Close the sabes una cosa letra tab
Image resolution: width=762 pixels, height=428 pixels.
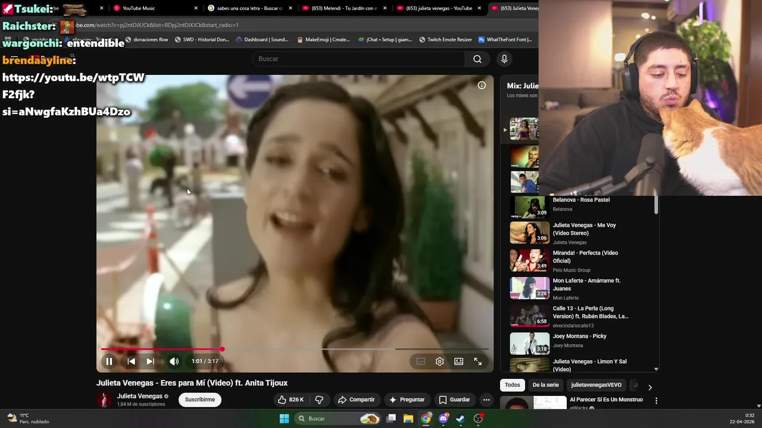pos(291,8)
